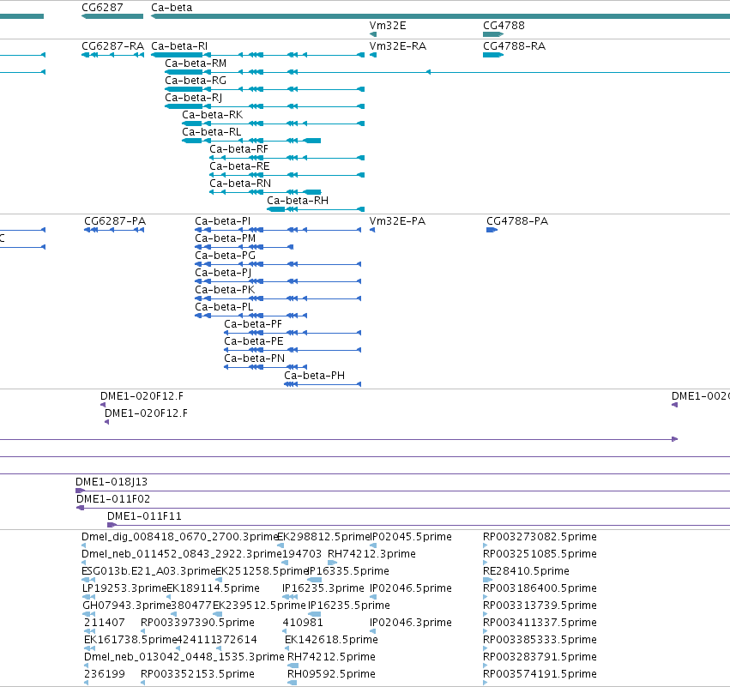This screenshot has width=730, height=687.
Task: Click EST label RP003186400.5prime
Action: (x=540, y=588)
